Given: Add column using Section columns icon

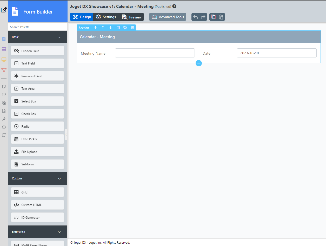Looking at the screenshot, I should (x=118, y=28).
